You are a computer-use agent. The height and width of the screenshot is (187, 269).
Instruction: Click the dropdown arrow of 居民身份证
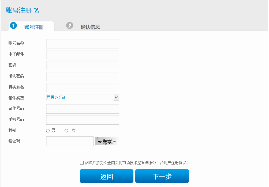[x=116, y=98]
